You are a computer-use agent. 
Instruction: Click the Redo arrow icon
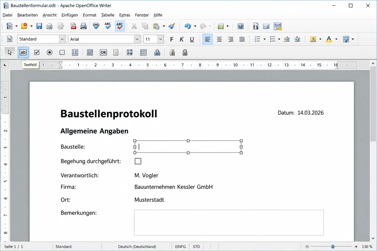[203, 26]
